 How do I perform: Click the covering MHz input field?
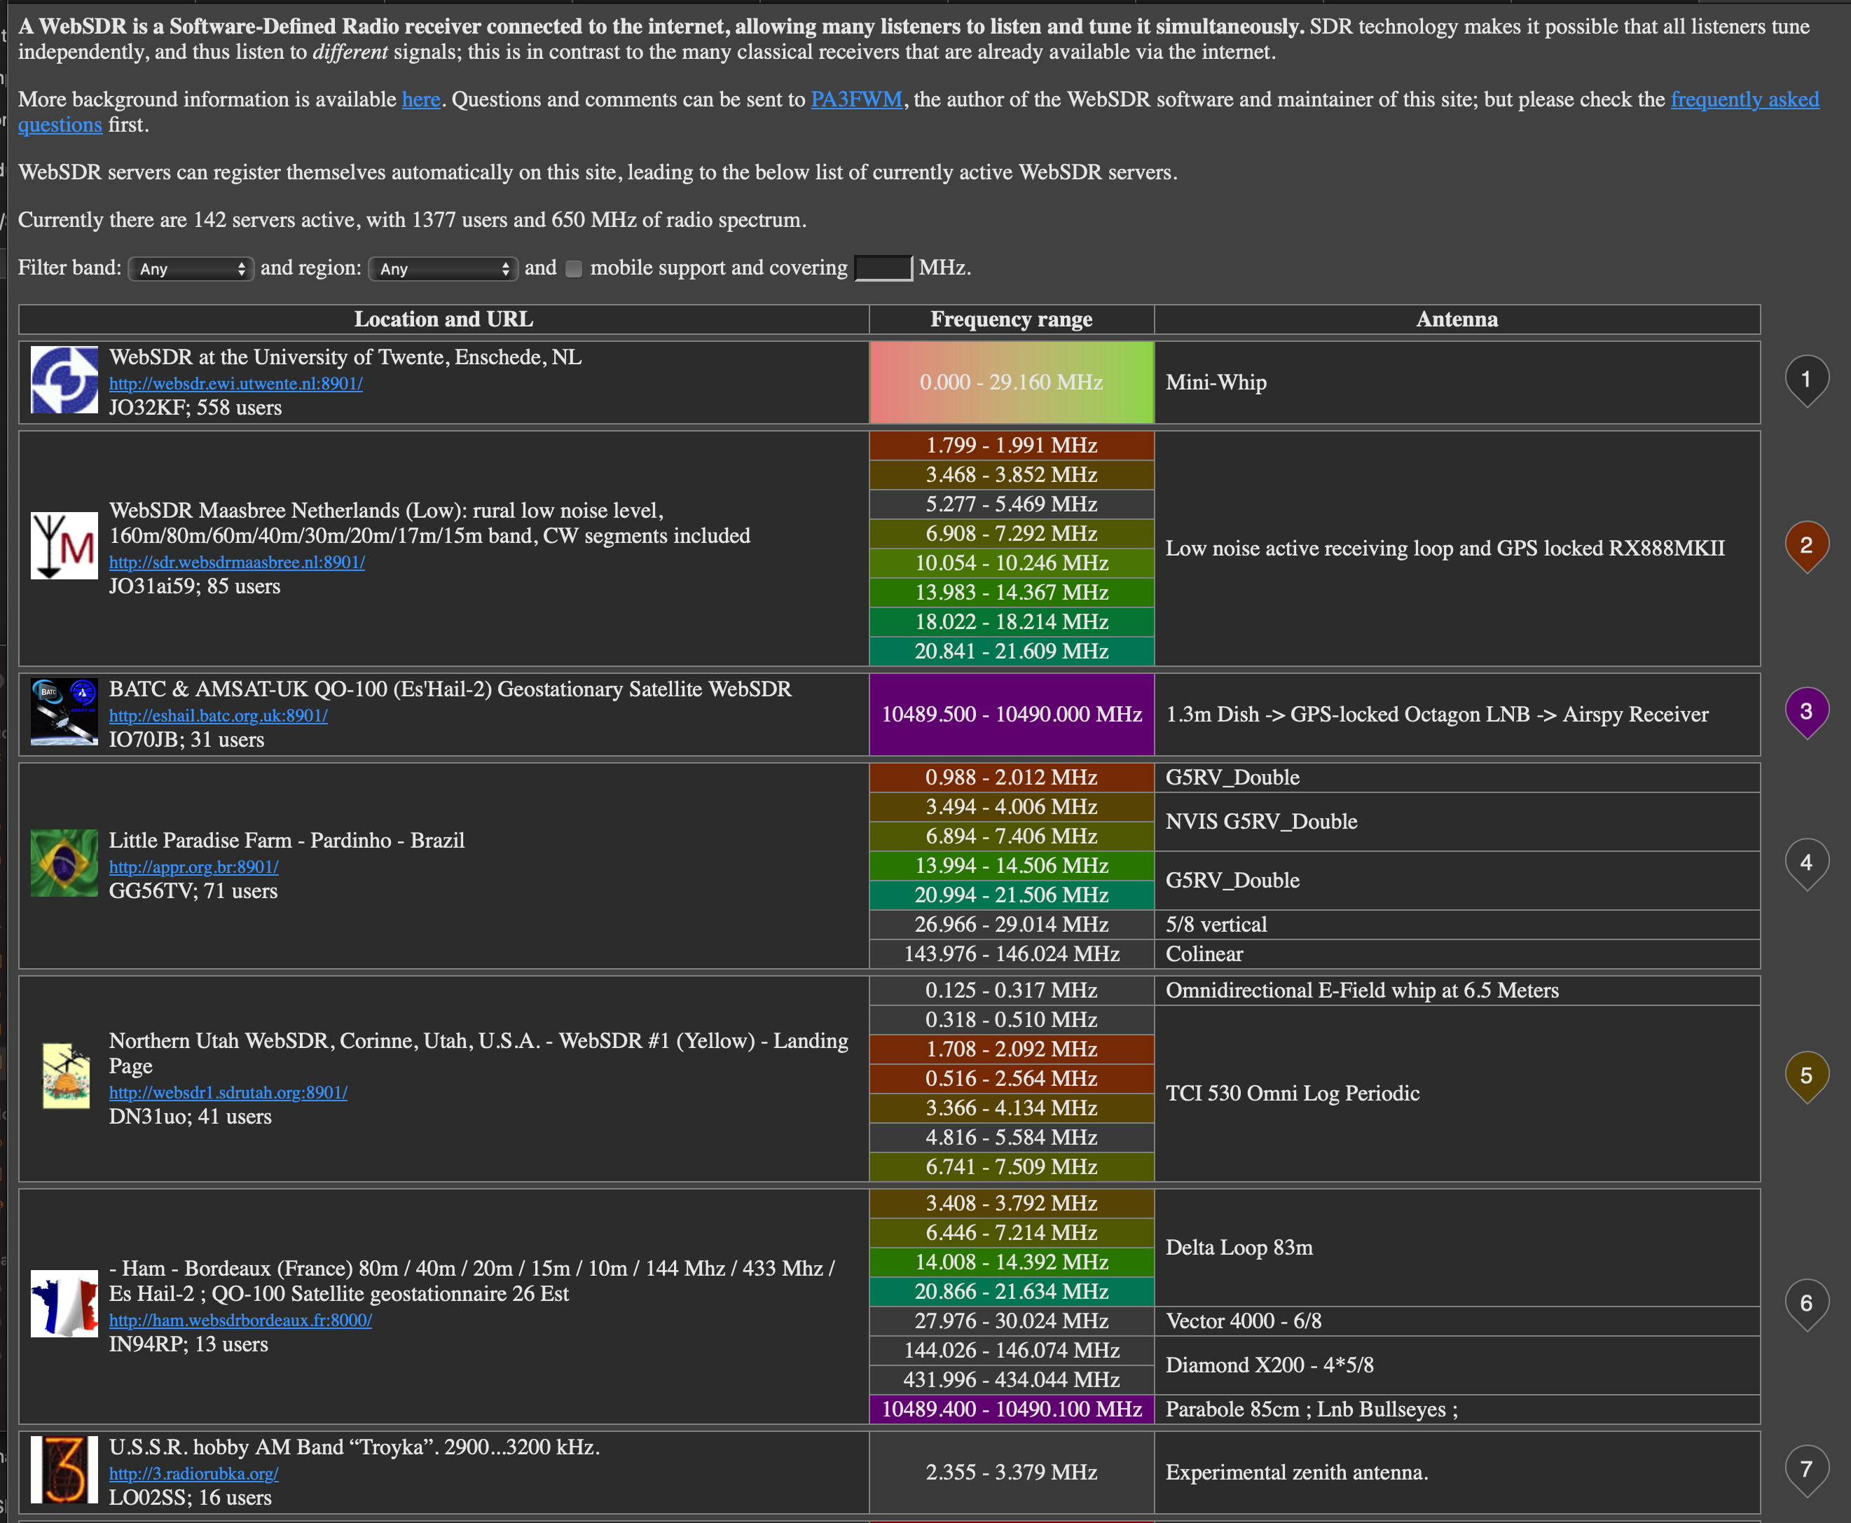(883, 268)
